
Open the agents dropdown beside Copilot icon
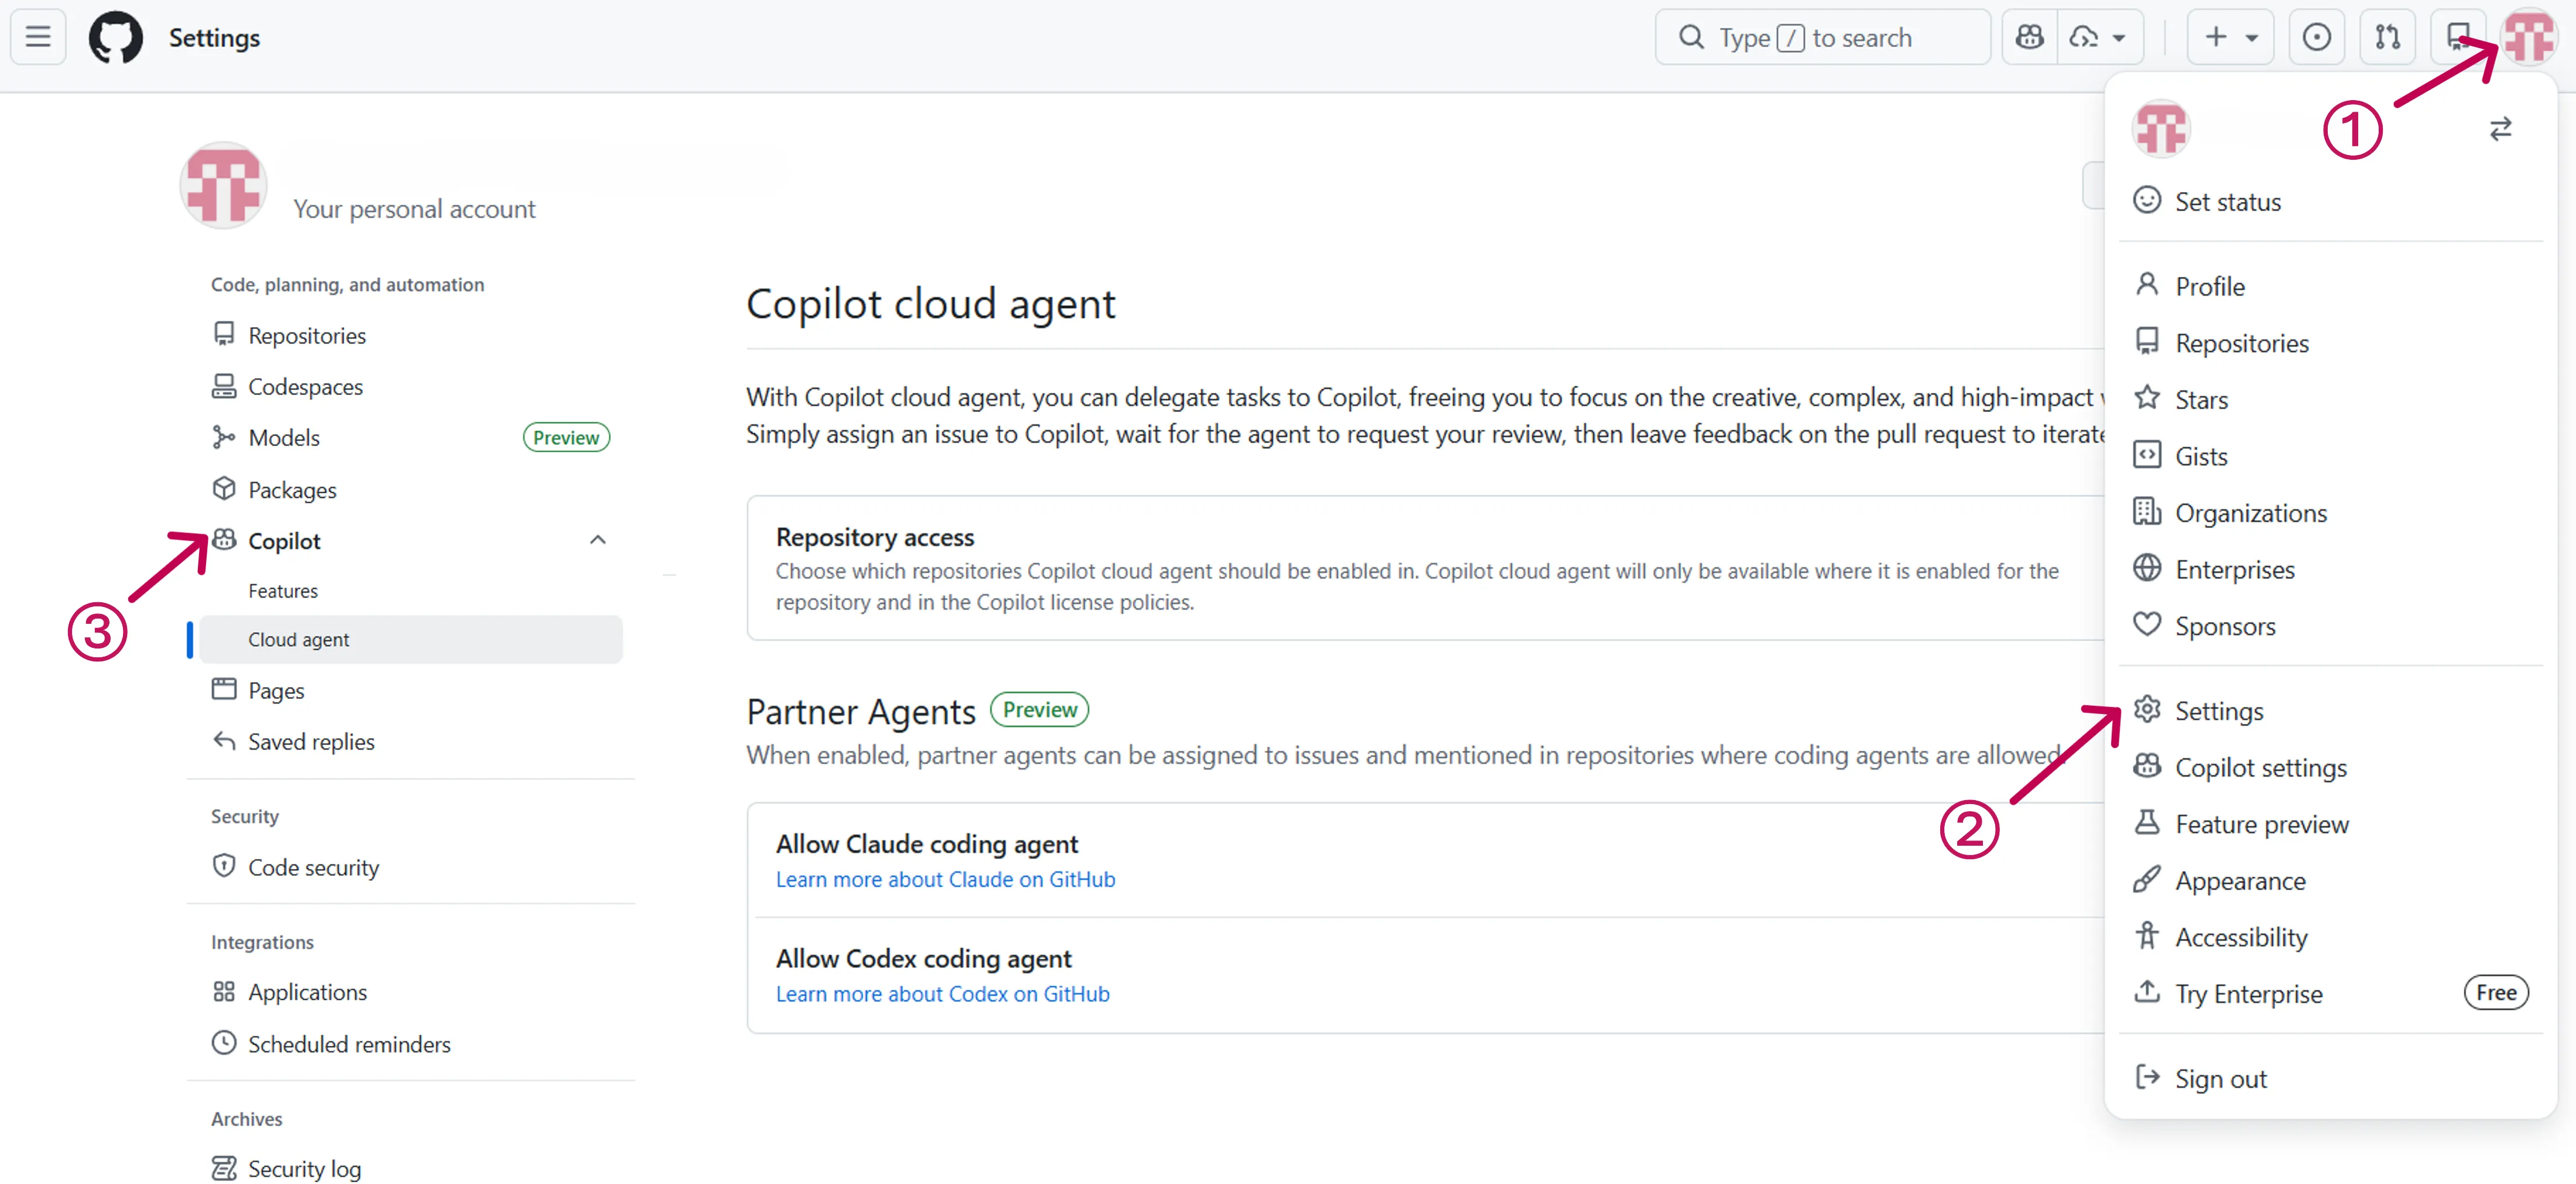2099,37
